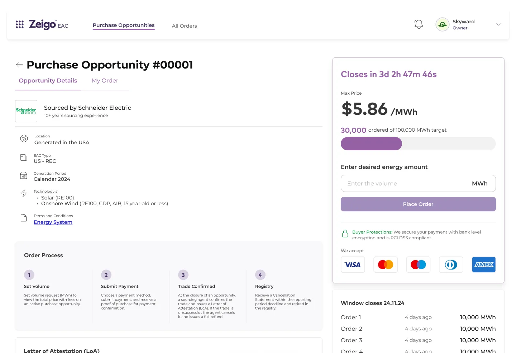Click the Submit Payment step title

(x=120, y=286)
